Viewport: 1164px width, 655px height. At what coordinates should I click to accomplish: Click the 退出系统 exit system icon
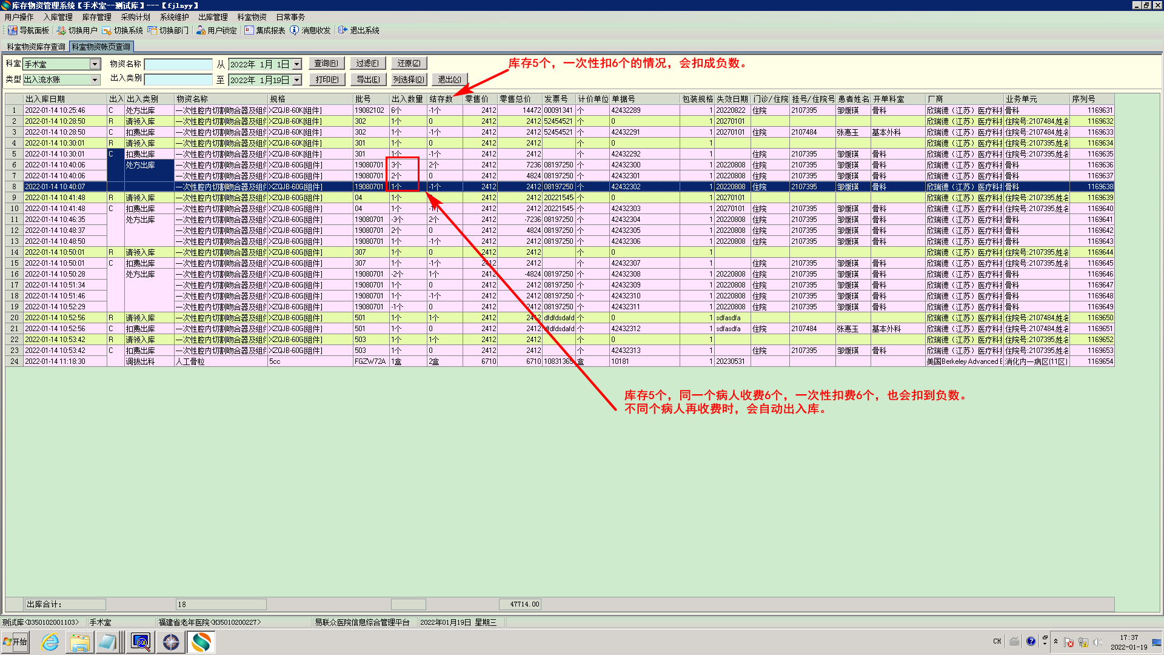[x=343, y=30]
